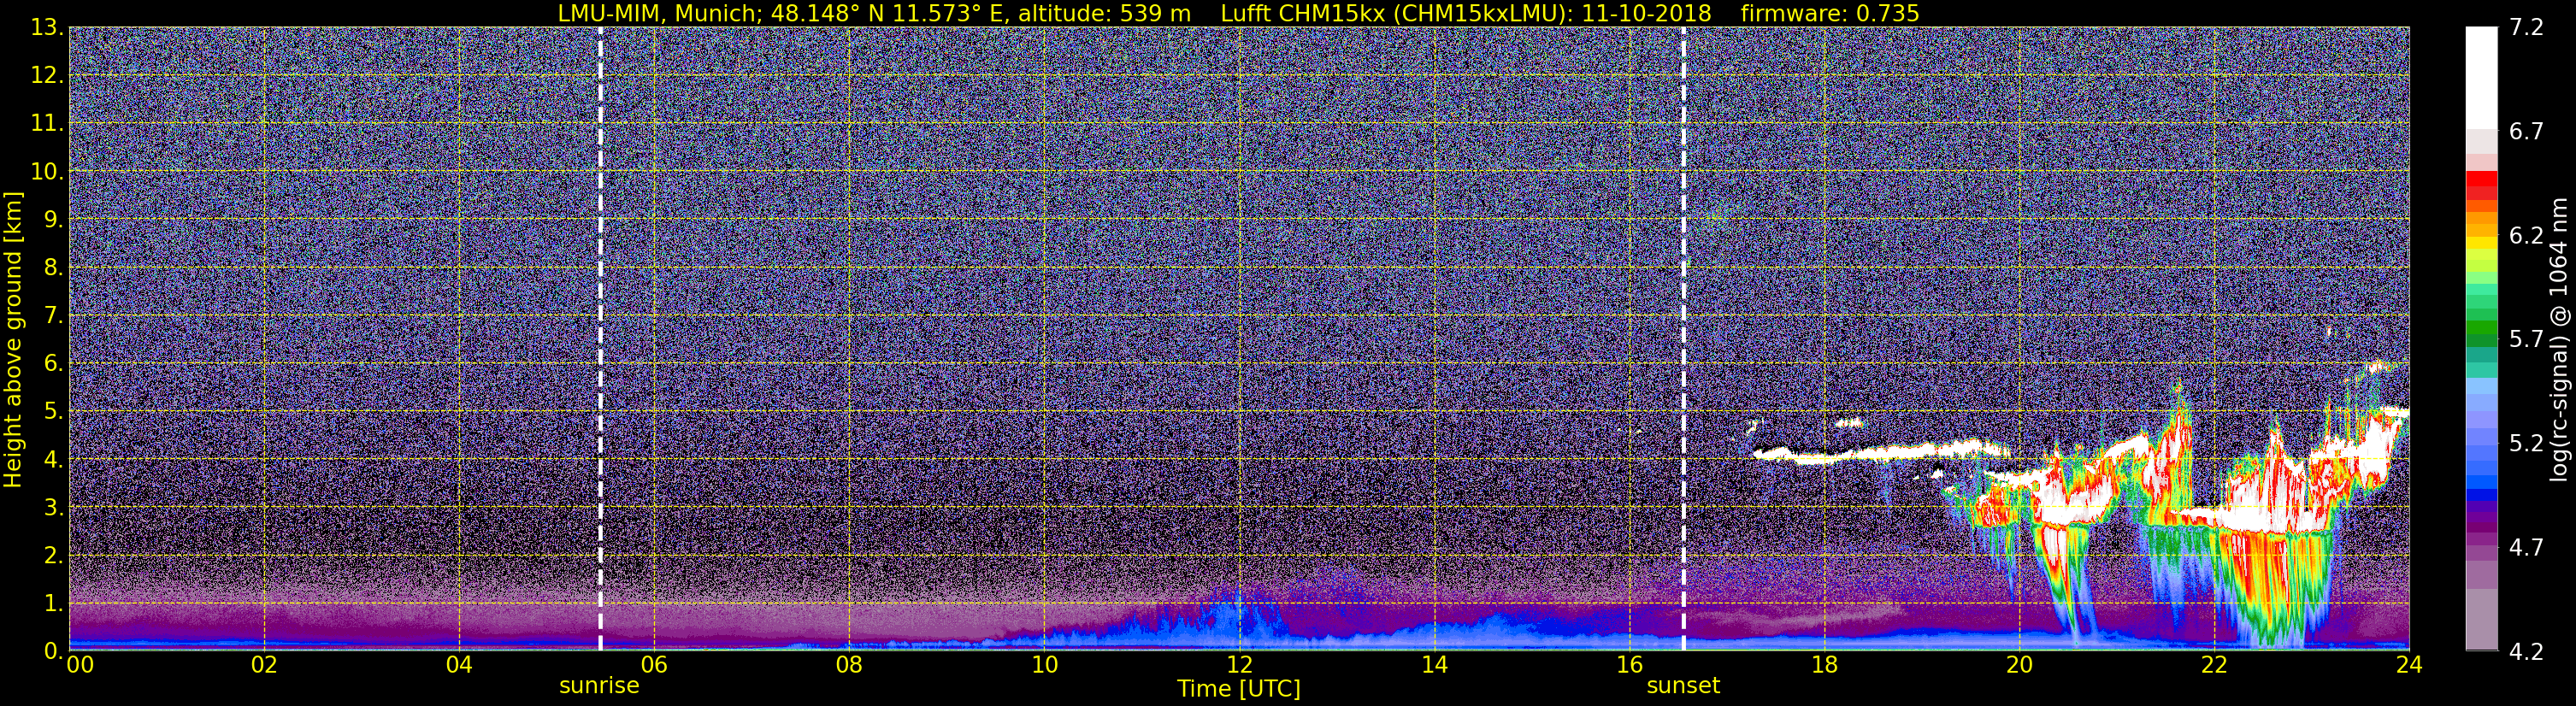Click the x-axis tick label '24'
2576x706 pixels.
(2409, 665)
